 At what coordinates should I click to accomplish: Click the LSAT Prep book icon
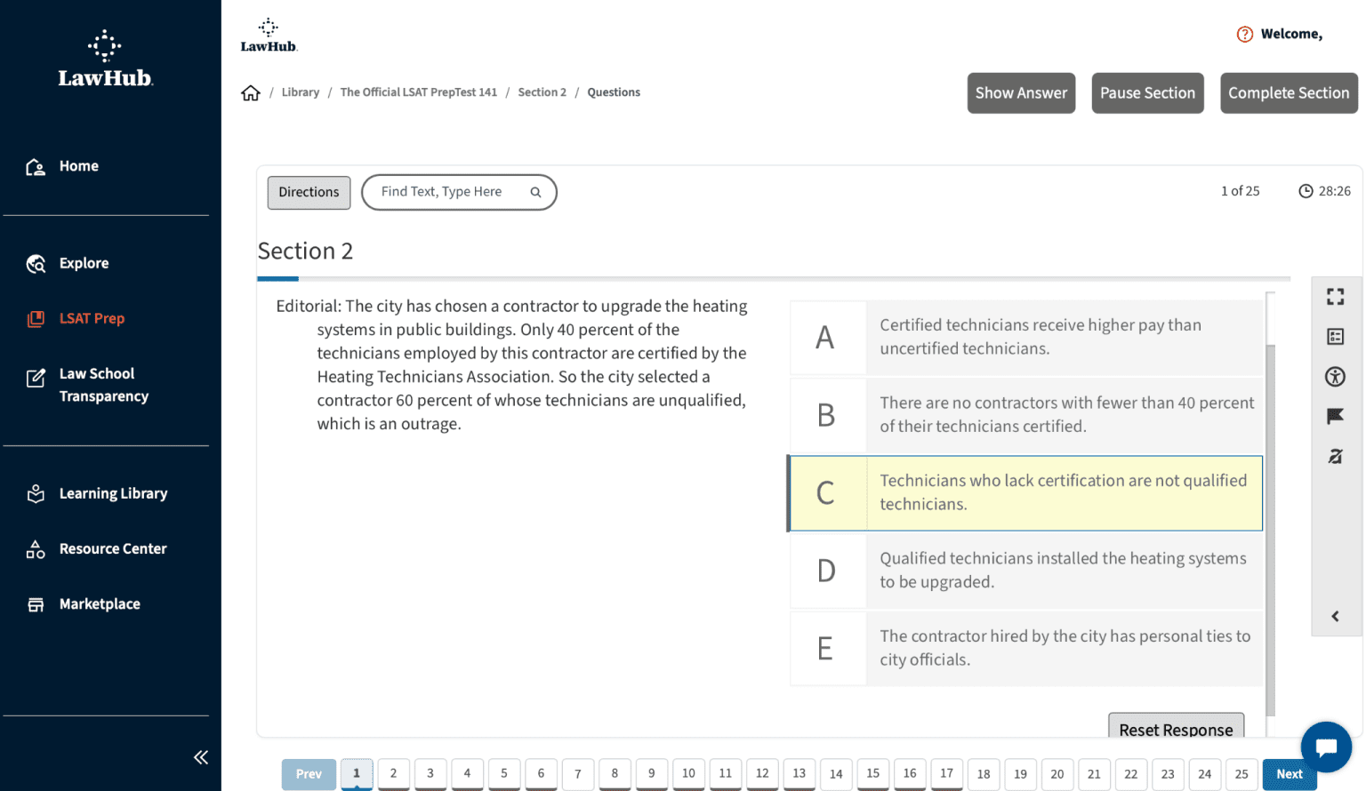[x=36, y=319]
